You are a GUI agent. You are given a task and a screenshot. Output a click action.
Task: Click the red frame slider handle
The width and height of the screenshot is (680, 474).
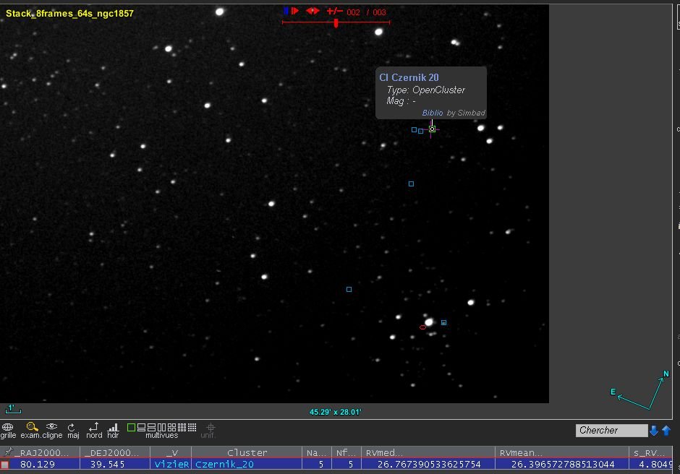point(336,23)
